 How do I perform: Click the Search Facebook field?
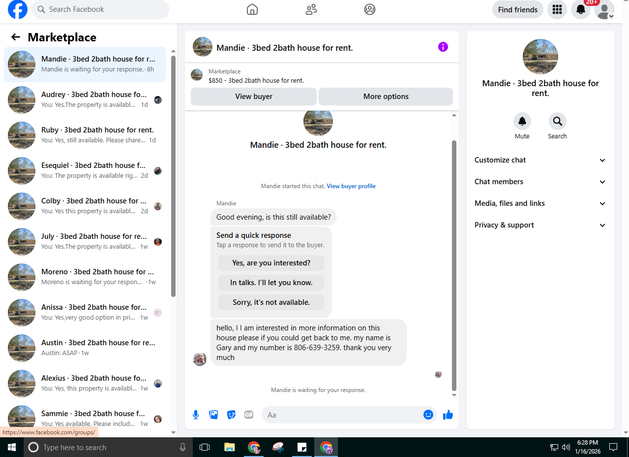click(100, 9)
